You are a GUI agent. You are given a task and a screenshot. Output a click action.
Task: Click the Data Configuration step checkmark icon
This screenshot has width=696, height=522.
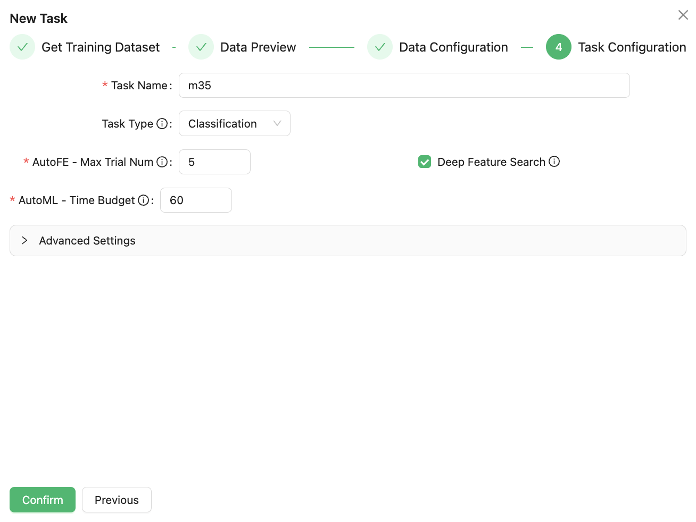pos(380,47)
